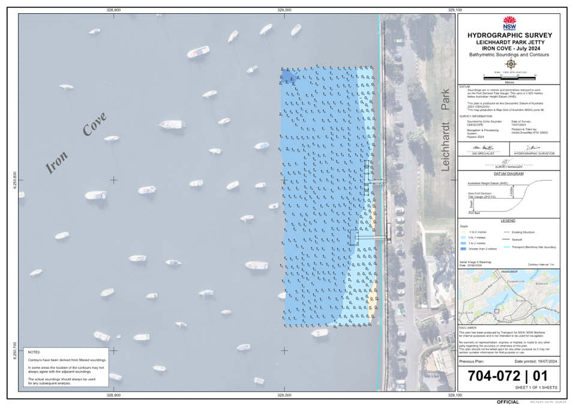This screenshot has height=405, width=573.
Task: Click the Hydrographic Survey title text
Action: (509, 35)
